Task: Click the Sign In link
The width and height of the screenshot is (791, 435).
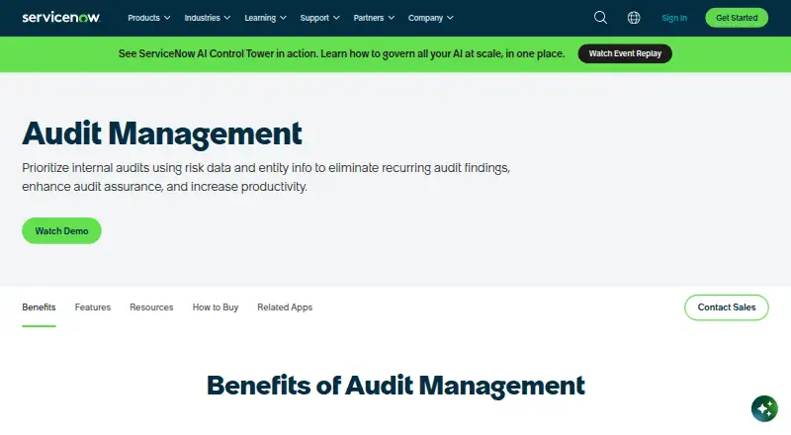Action: coord(674,18)
